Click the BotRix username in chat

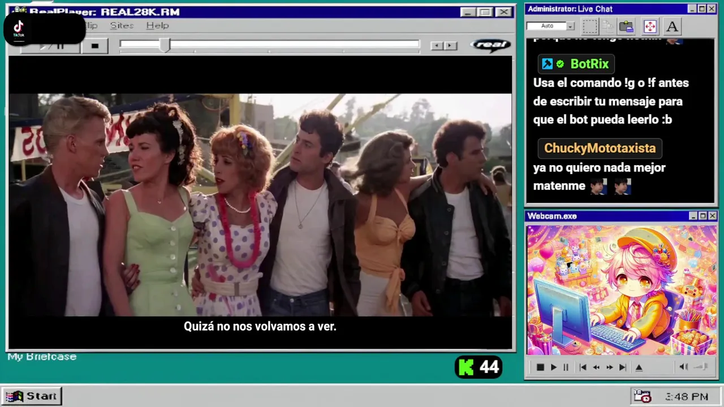(x=589, y=64)
